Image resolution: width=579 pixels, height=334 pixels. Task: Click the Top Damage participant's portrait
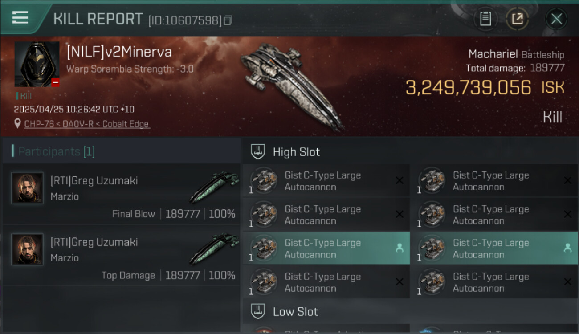[x=28, y=249]
